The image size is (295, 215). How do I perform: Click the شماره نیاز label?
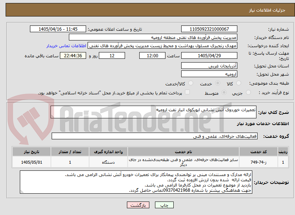(279, 29)
